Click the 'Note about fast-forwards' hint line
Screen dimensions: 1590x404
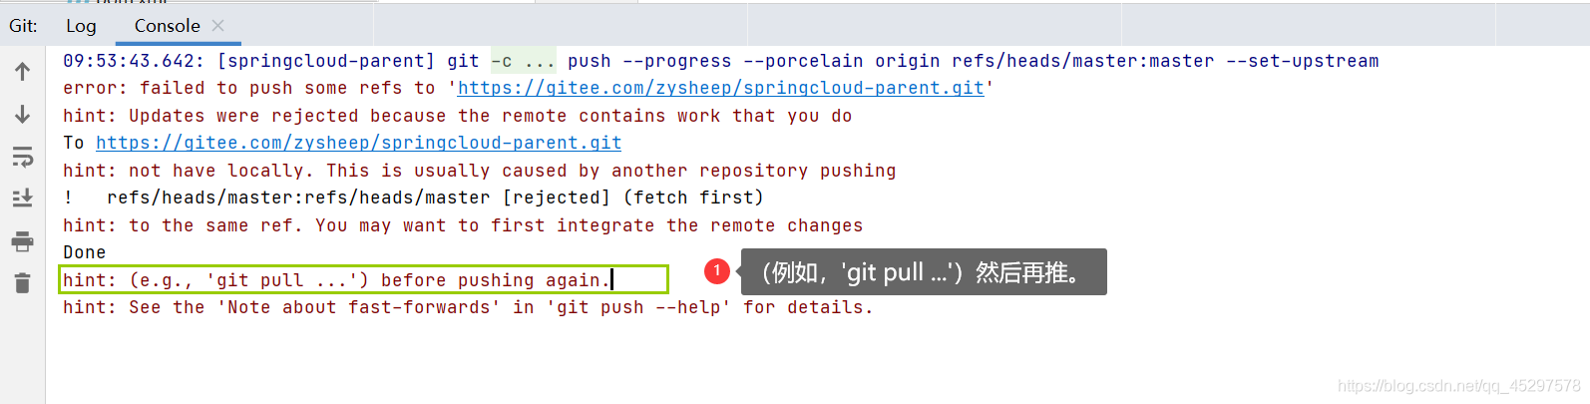pos(468,308)
